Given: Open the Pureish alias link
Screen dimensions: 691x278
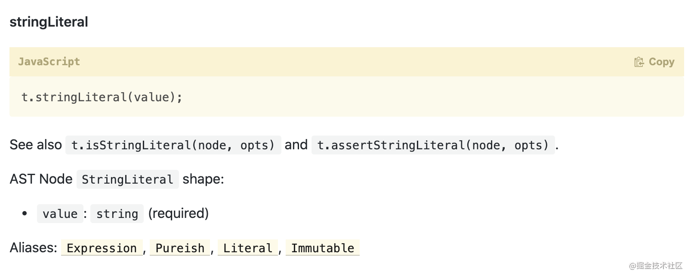Looking at the screenshot, I should (180, 248).
